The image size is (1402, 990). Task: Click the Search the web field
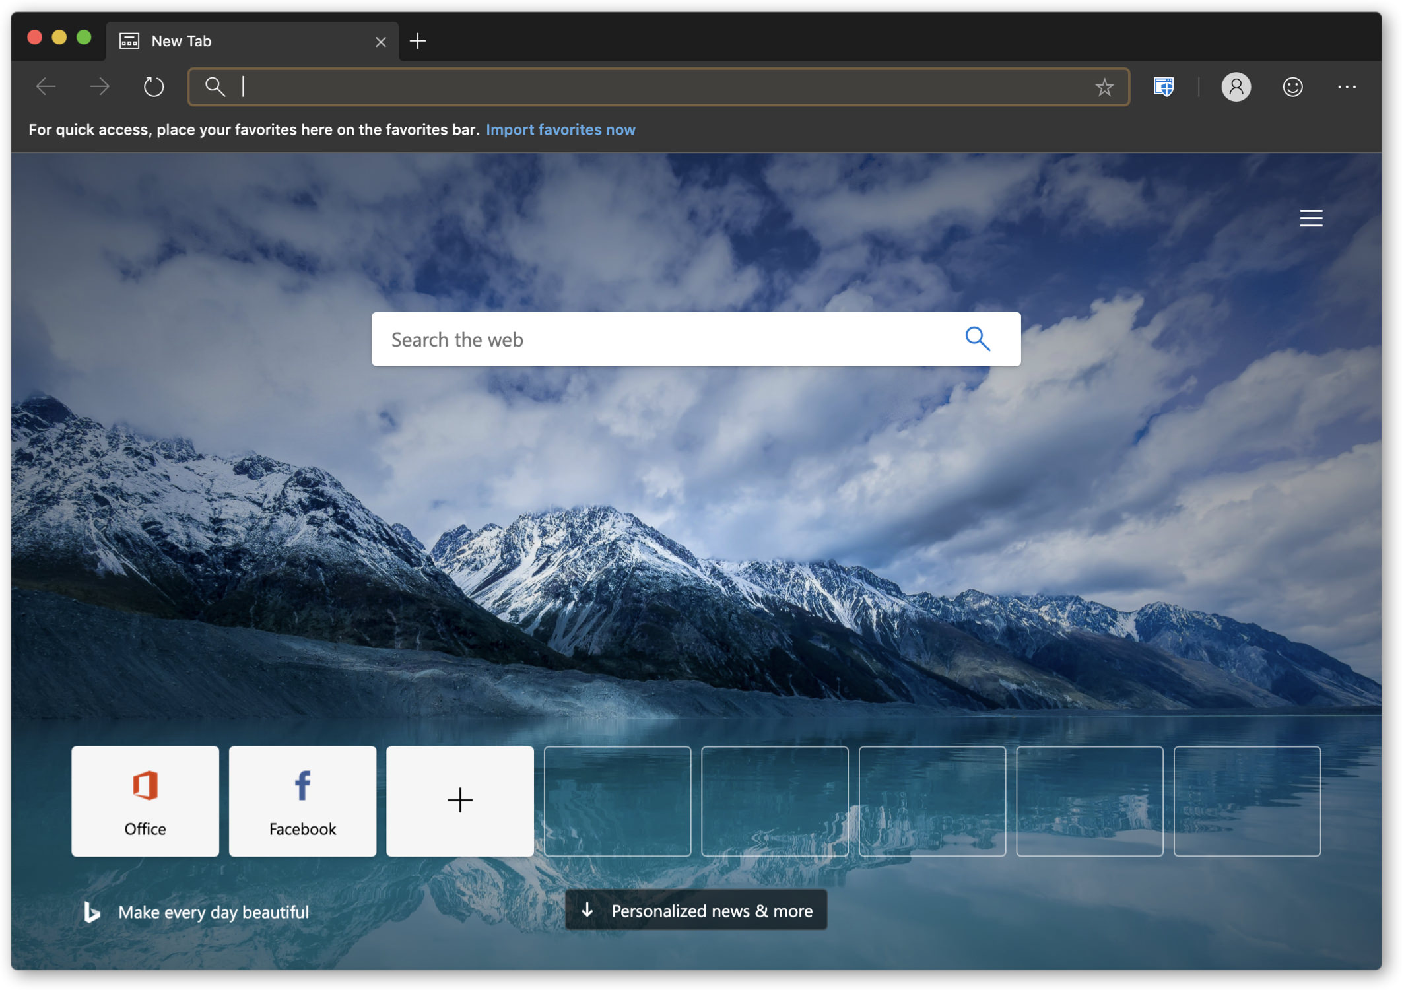point(660,339)
